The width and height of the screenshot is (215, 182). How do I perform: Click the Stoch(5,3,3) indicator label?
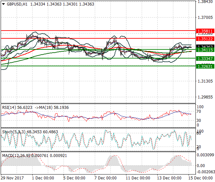click(x=14, y=132)
